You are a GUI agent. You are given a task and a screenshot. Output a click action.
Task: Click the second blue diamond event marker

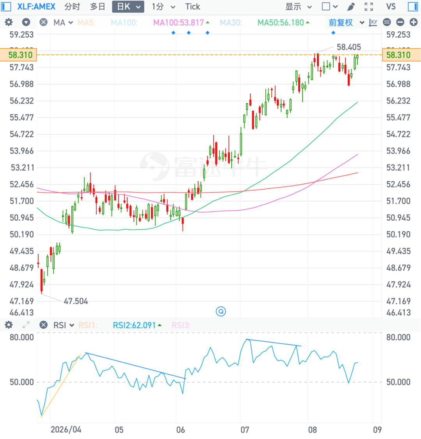(x=189, y=33)
